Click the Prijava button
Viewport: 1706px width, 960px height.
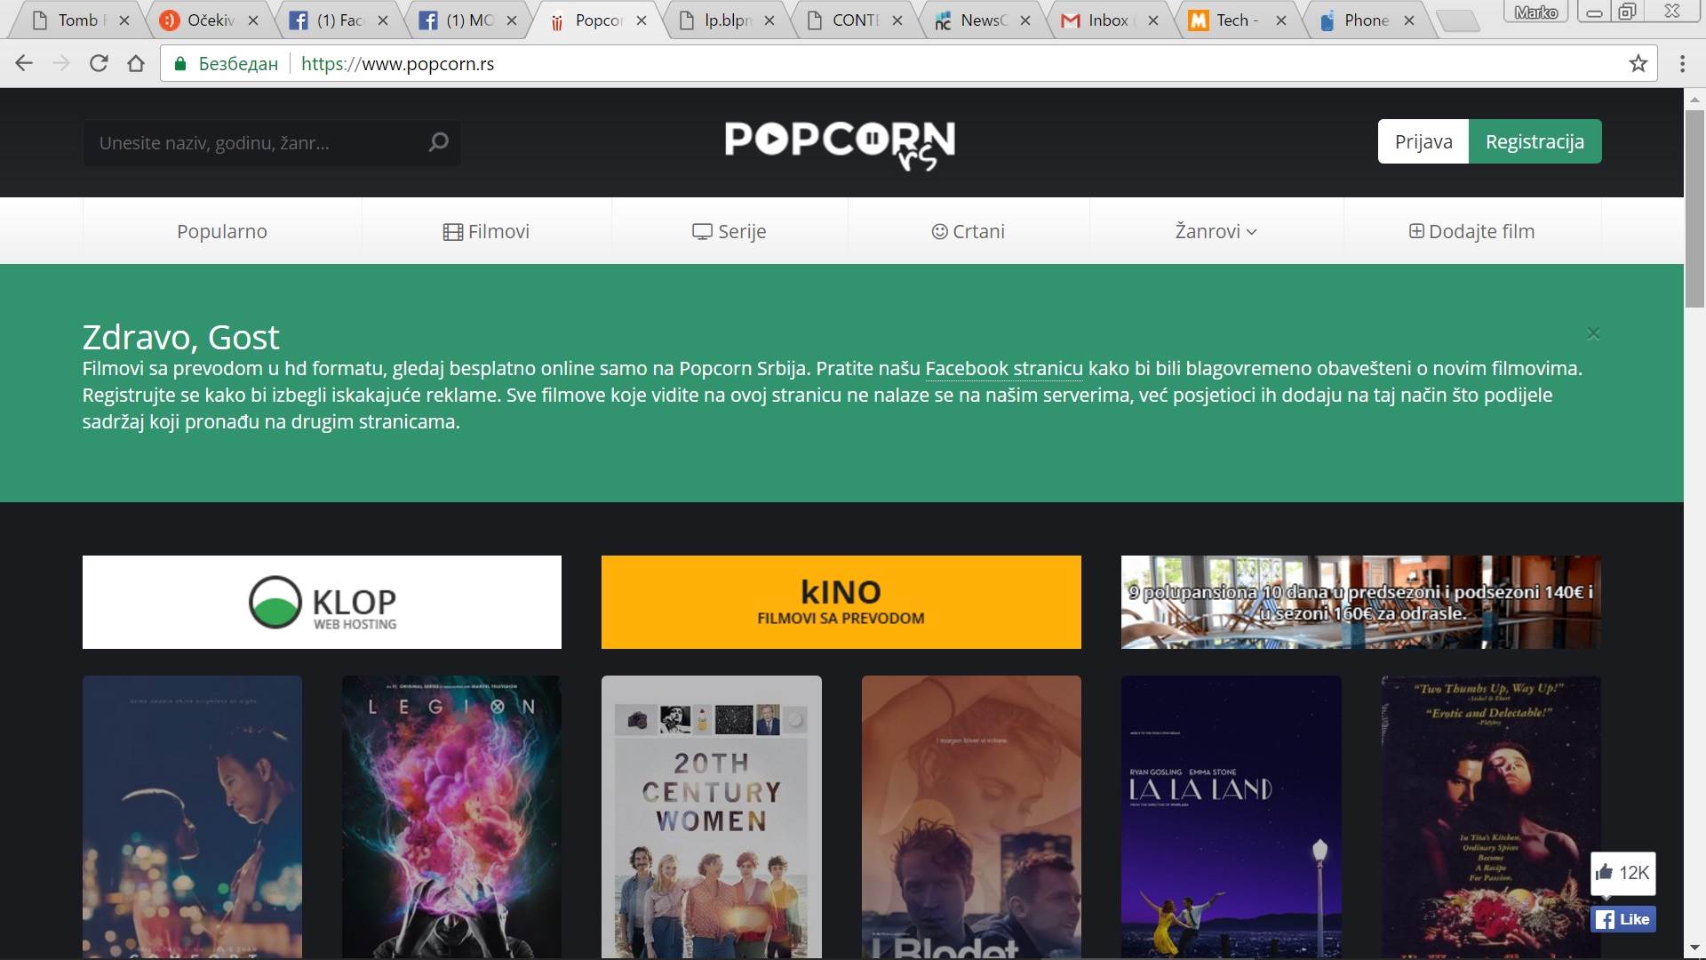(1423, 141)
